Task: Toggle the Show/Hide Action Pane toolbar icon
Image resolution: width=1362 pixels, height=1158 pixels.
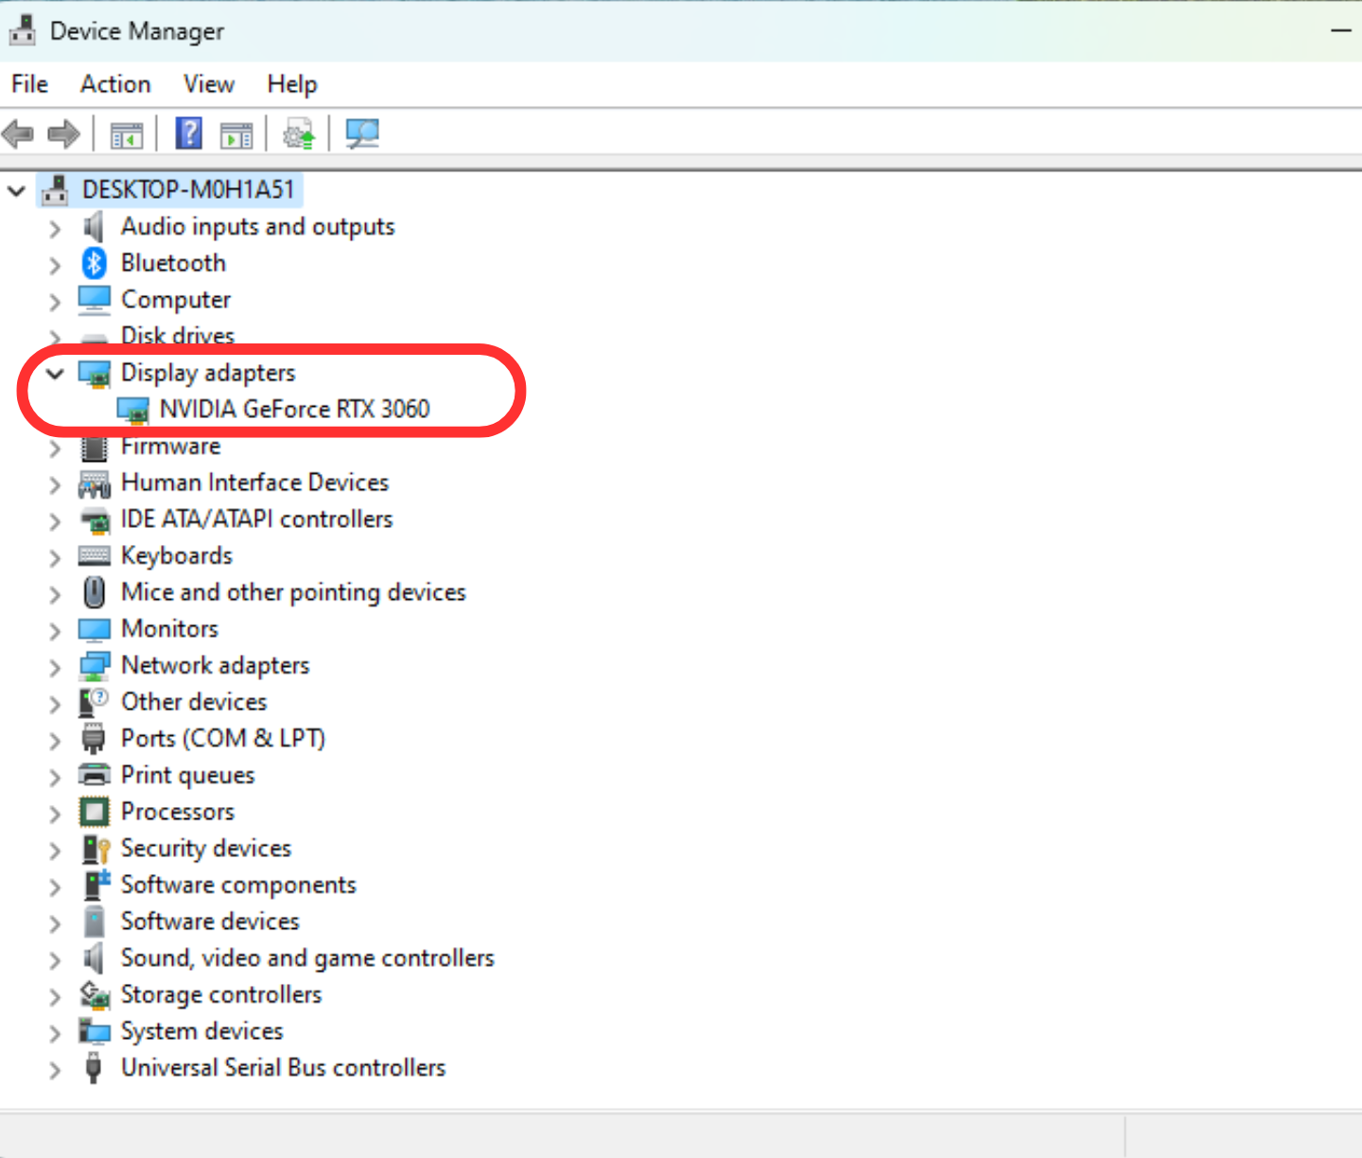Action: pyautogui.click(x=236, y=134)
